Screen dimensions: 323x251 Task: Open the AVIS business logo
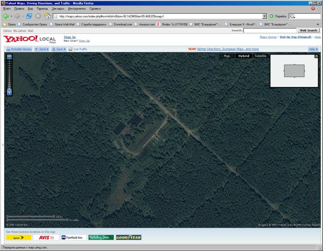(46, 237)
